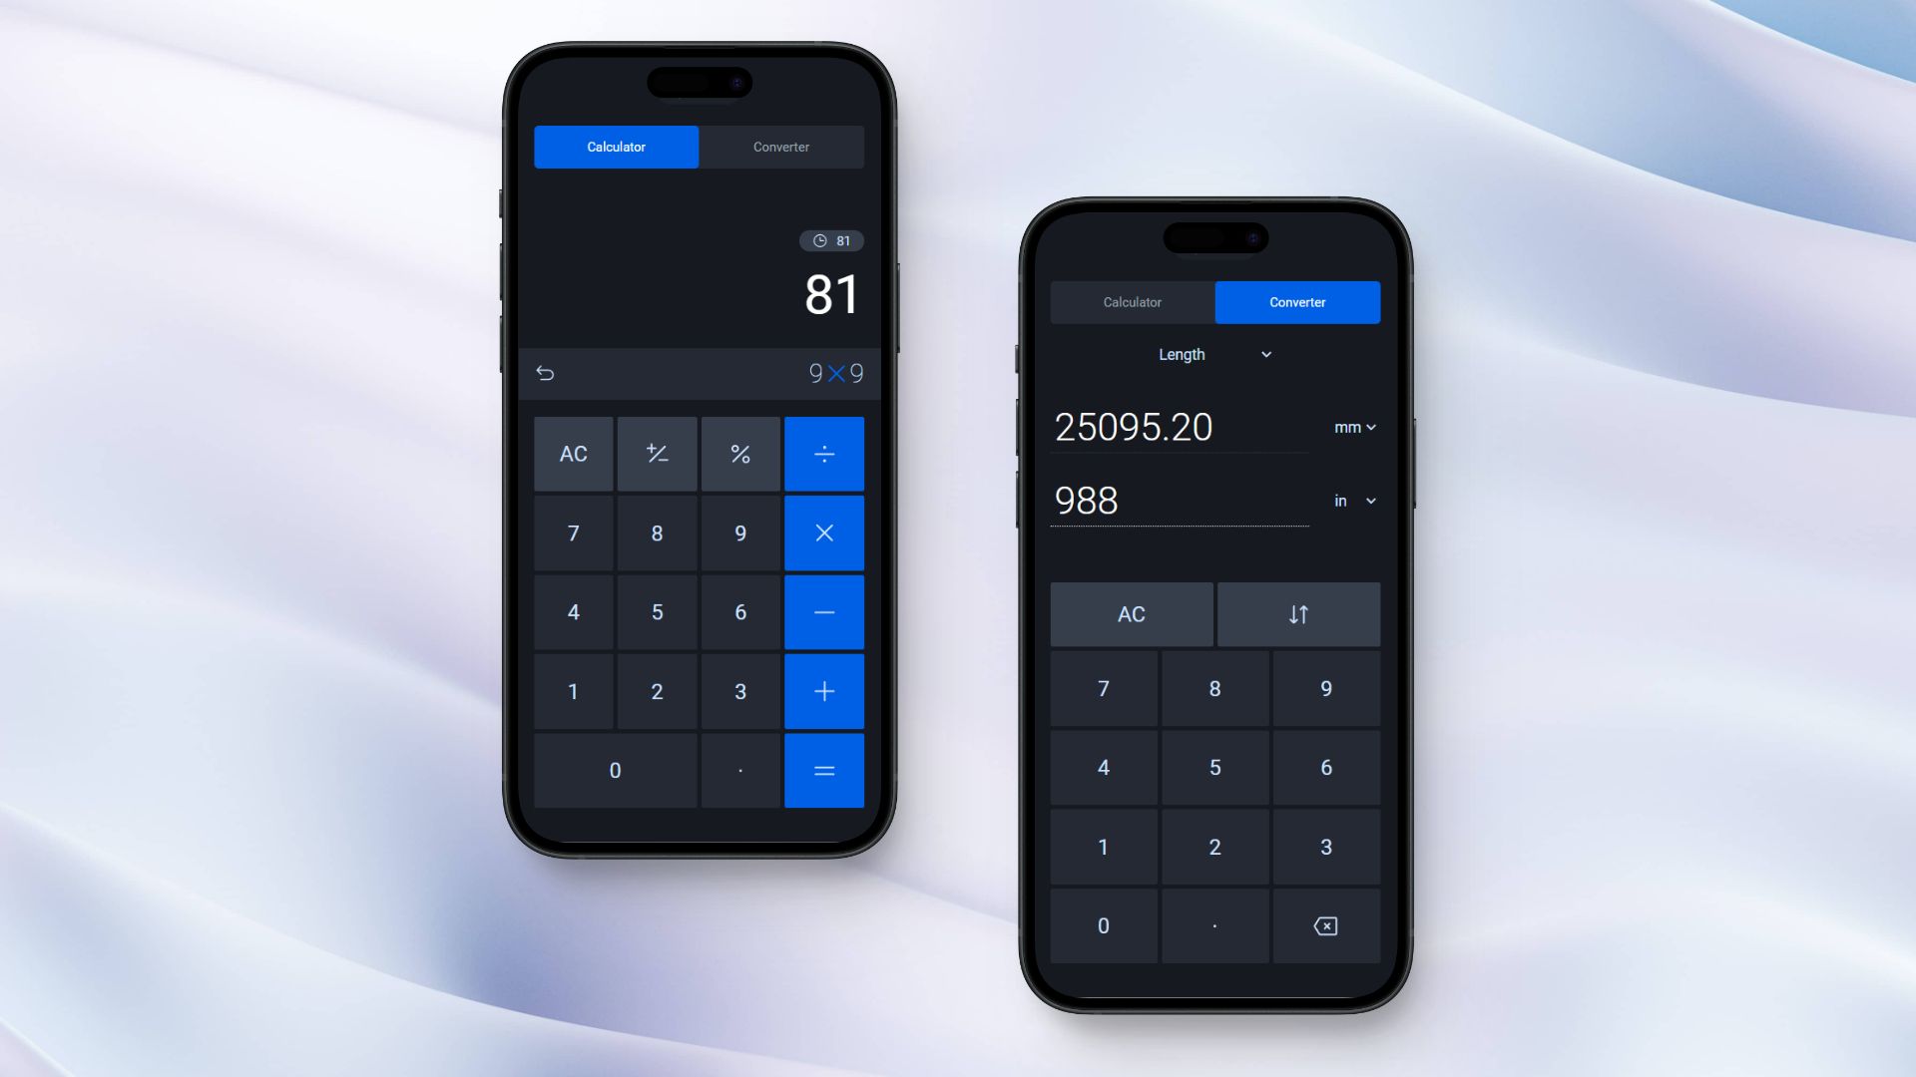Viewport: 1916px width, 1077px height.
Task: Select the plus (+) operator
Action: click(823, 690)
